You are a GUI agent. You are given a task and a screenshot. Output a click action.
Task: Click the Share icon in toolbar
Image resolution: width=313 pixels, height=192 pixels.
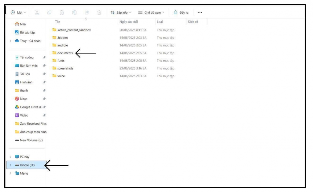click(x=87, y=12)
